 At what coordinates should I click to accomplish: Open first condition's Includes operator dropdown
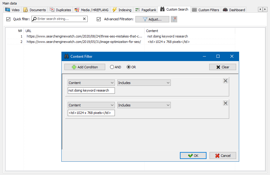pyautogui.click(x=144, y=83)
